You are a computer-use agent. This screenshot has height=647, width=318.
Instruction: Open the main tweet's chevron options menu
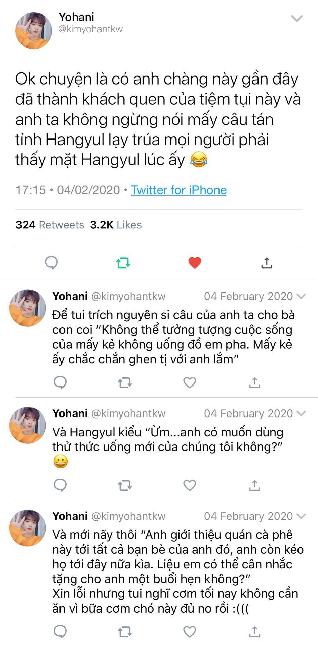[297, 18]
